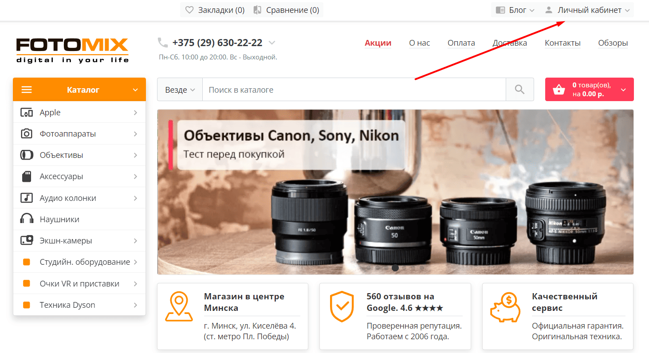This screenshot has width=649, height=353.
Task: Click the memory card icon for Аксессуары
Action: coord(27,176)
